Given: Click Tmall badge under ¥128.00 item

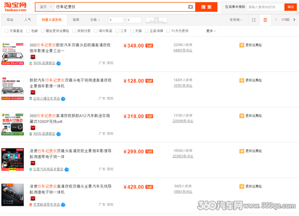Looking at the screenshot, I should [x=33, y=92].
